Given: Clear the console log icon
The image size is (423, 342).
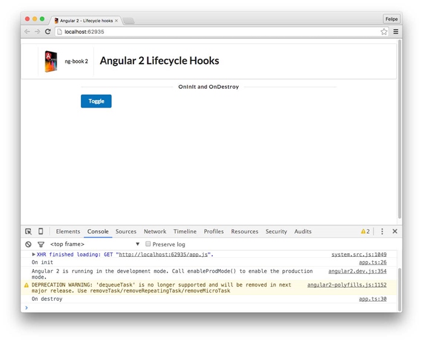Looking at the screenshot, I should [28, 244].
